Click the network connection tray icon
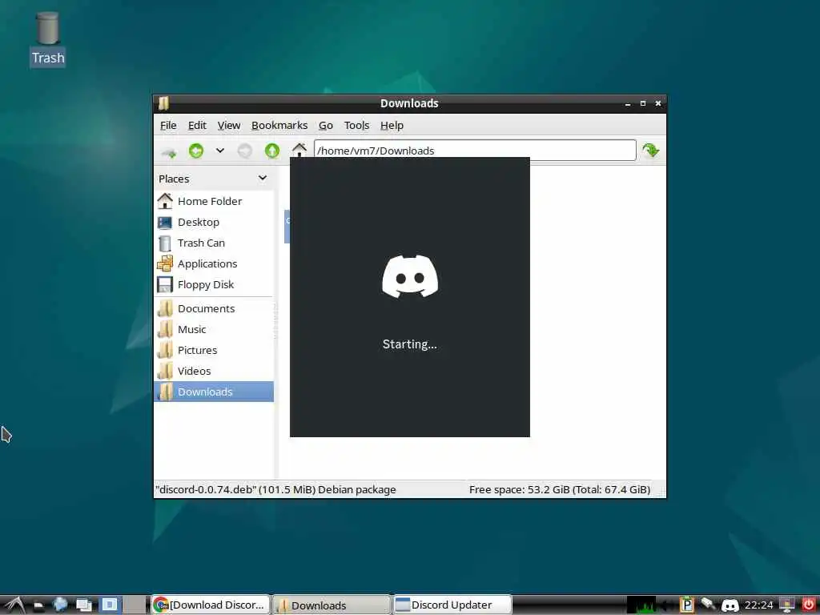 pyautogui.click(x=708, y=605)
